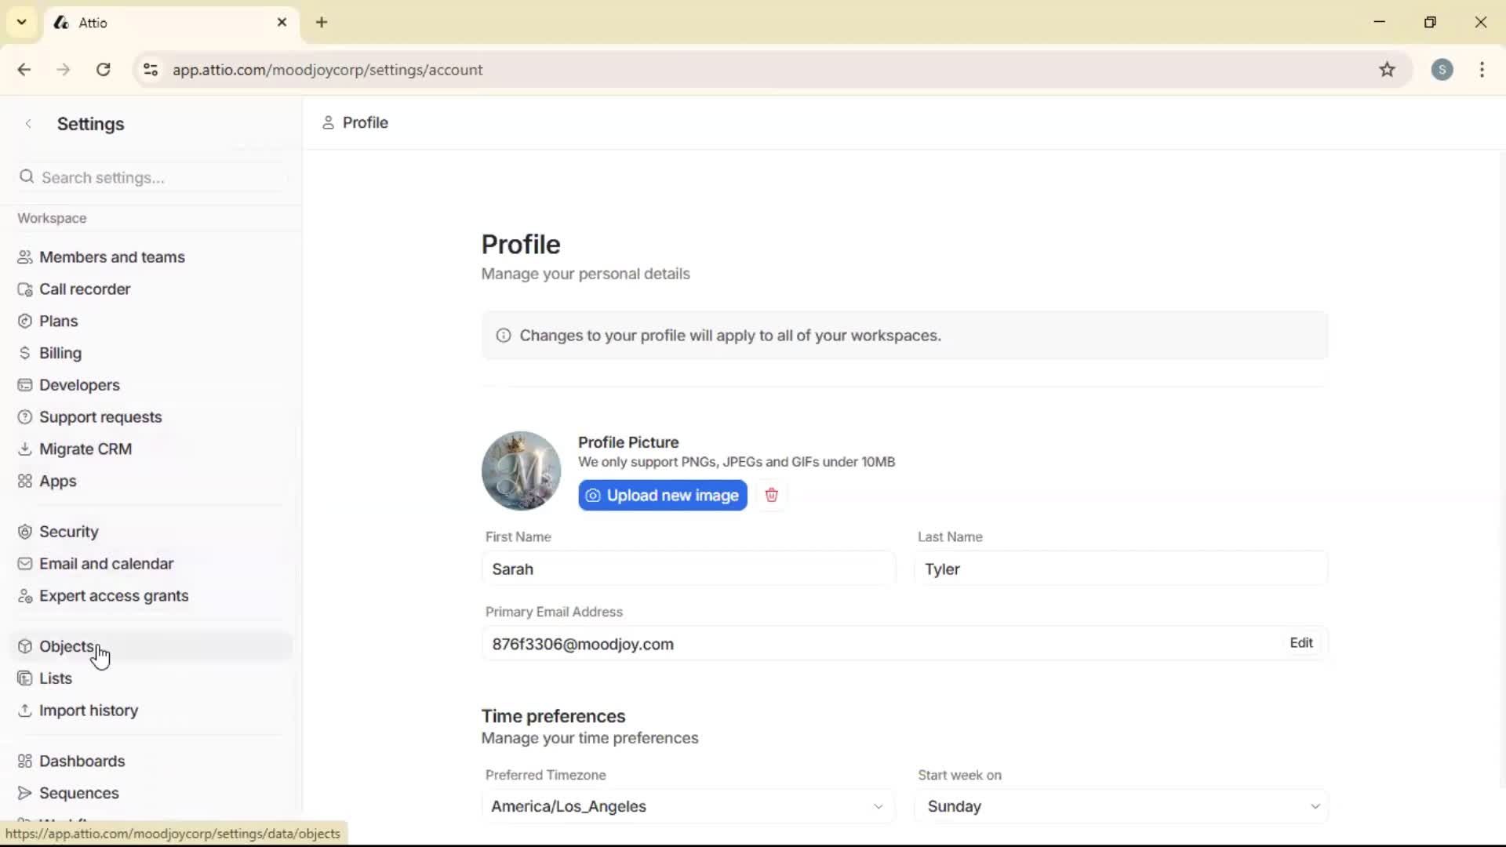Open the Developers settings page
Image resolution: width=1506 pixels, height=847 pixels.
point(151,385)
